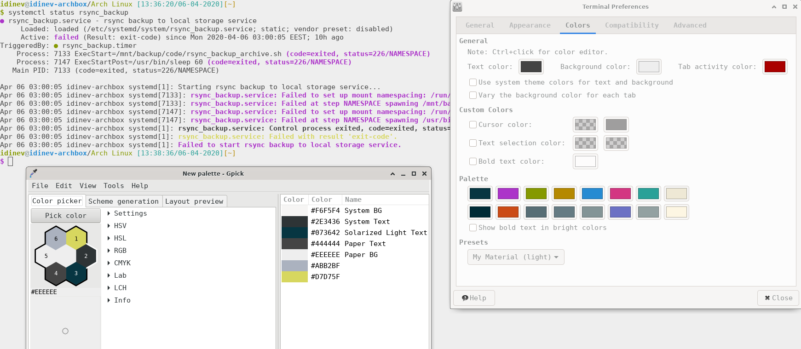Click the pink palette swatch
Screen dimensions: 801x349
pyautogui.click(x=620, y=194)
